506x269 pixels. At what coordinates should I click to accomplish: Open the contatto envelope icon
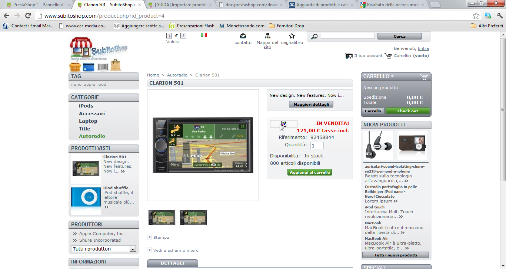[243, 36]
